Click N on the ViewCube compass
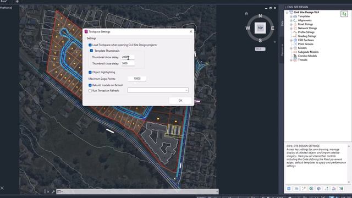The image size is (352, 198). (x=260, y=16)
